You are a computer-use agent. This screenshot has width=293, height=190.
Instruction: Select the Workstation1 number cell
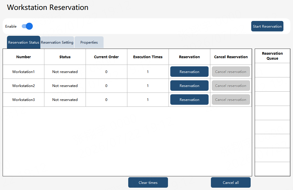pos(23,72)
